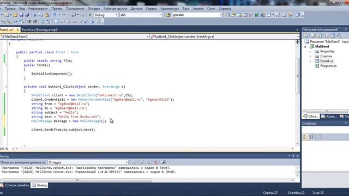Click the Paste clipboard icon
349x196 pixels.
pos(47,15)
